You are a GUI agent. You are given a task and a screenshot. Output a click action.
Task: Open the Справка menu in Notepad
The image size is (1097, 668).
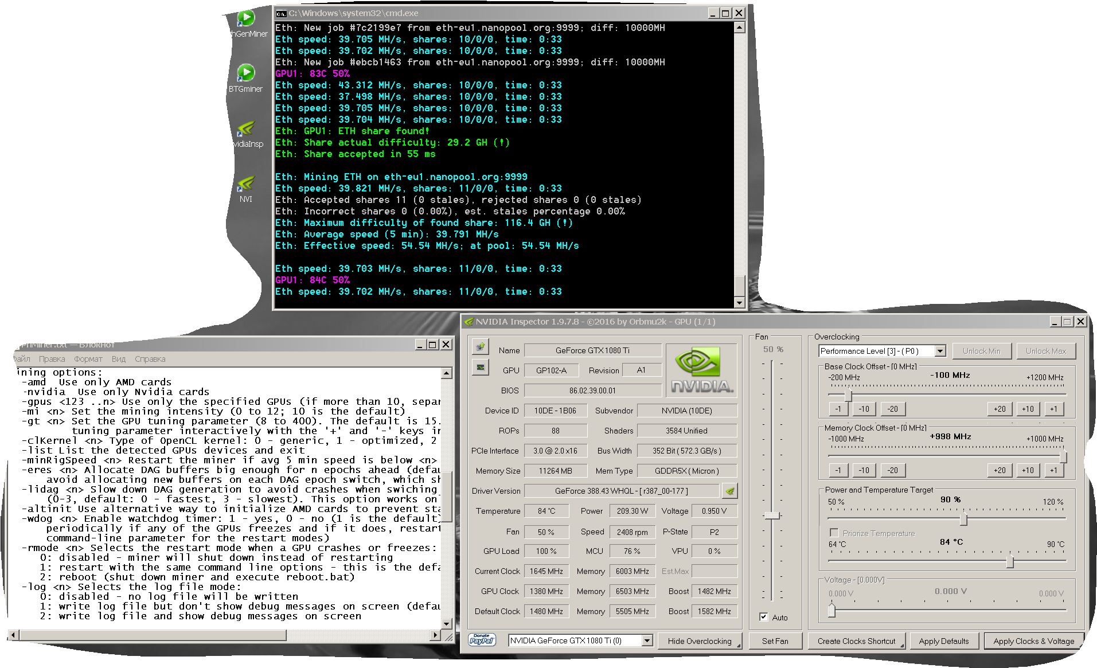(x=150, y=359)
